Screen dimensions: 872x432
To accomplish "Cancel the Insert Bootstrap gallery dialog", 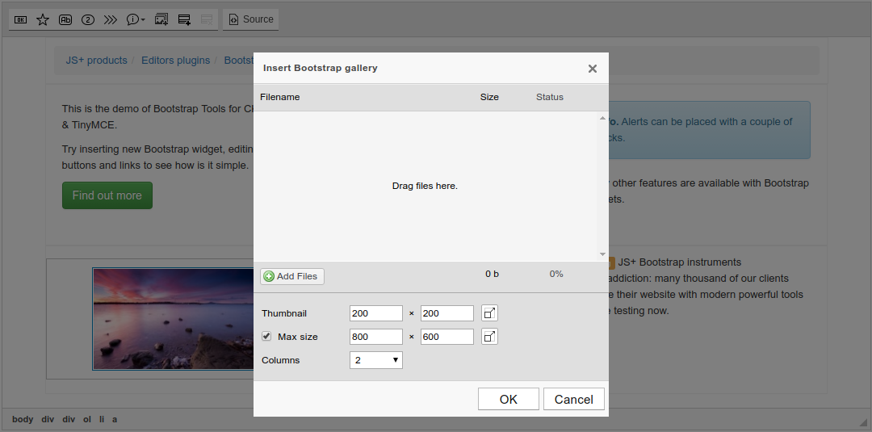I will pos(573,399).
